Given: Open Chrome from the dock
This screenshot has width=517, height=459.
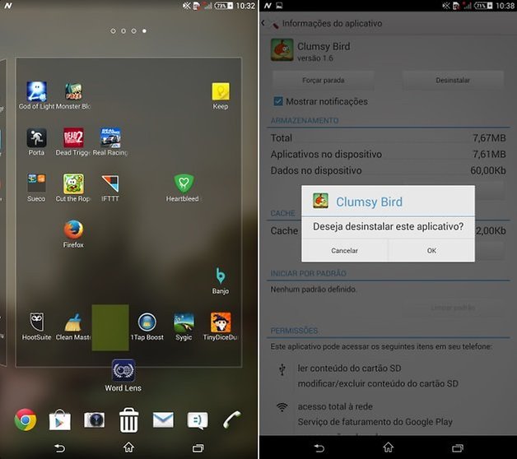Looking at the screenshot, I should point(26,420).
